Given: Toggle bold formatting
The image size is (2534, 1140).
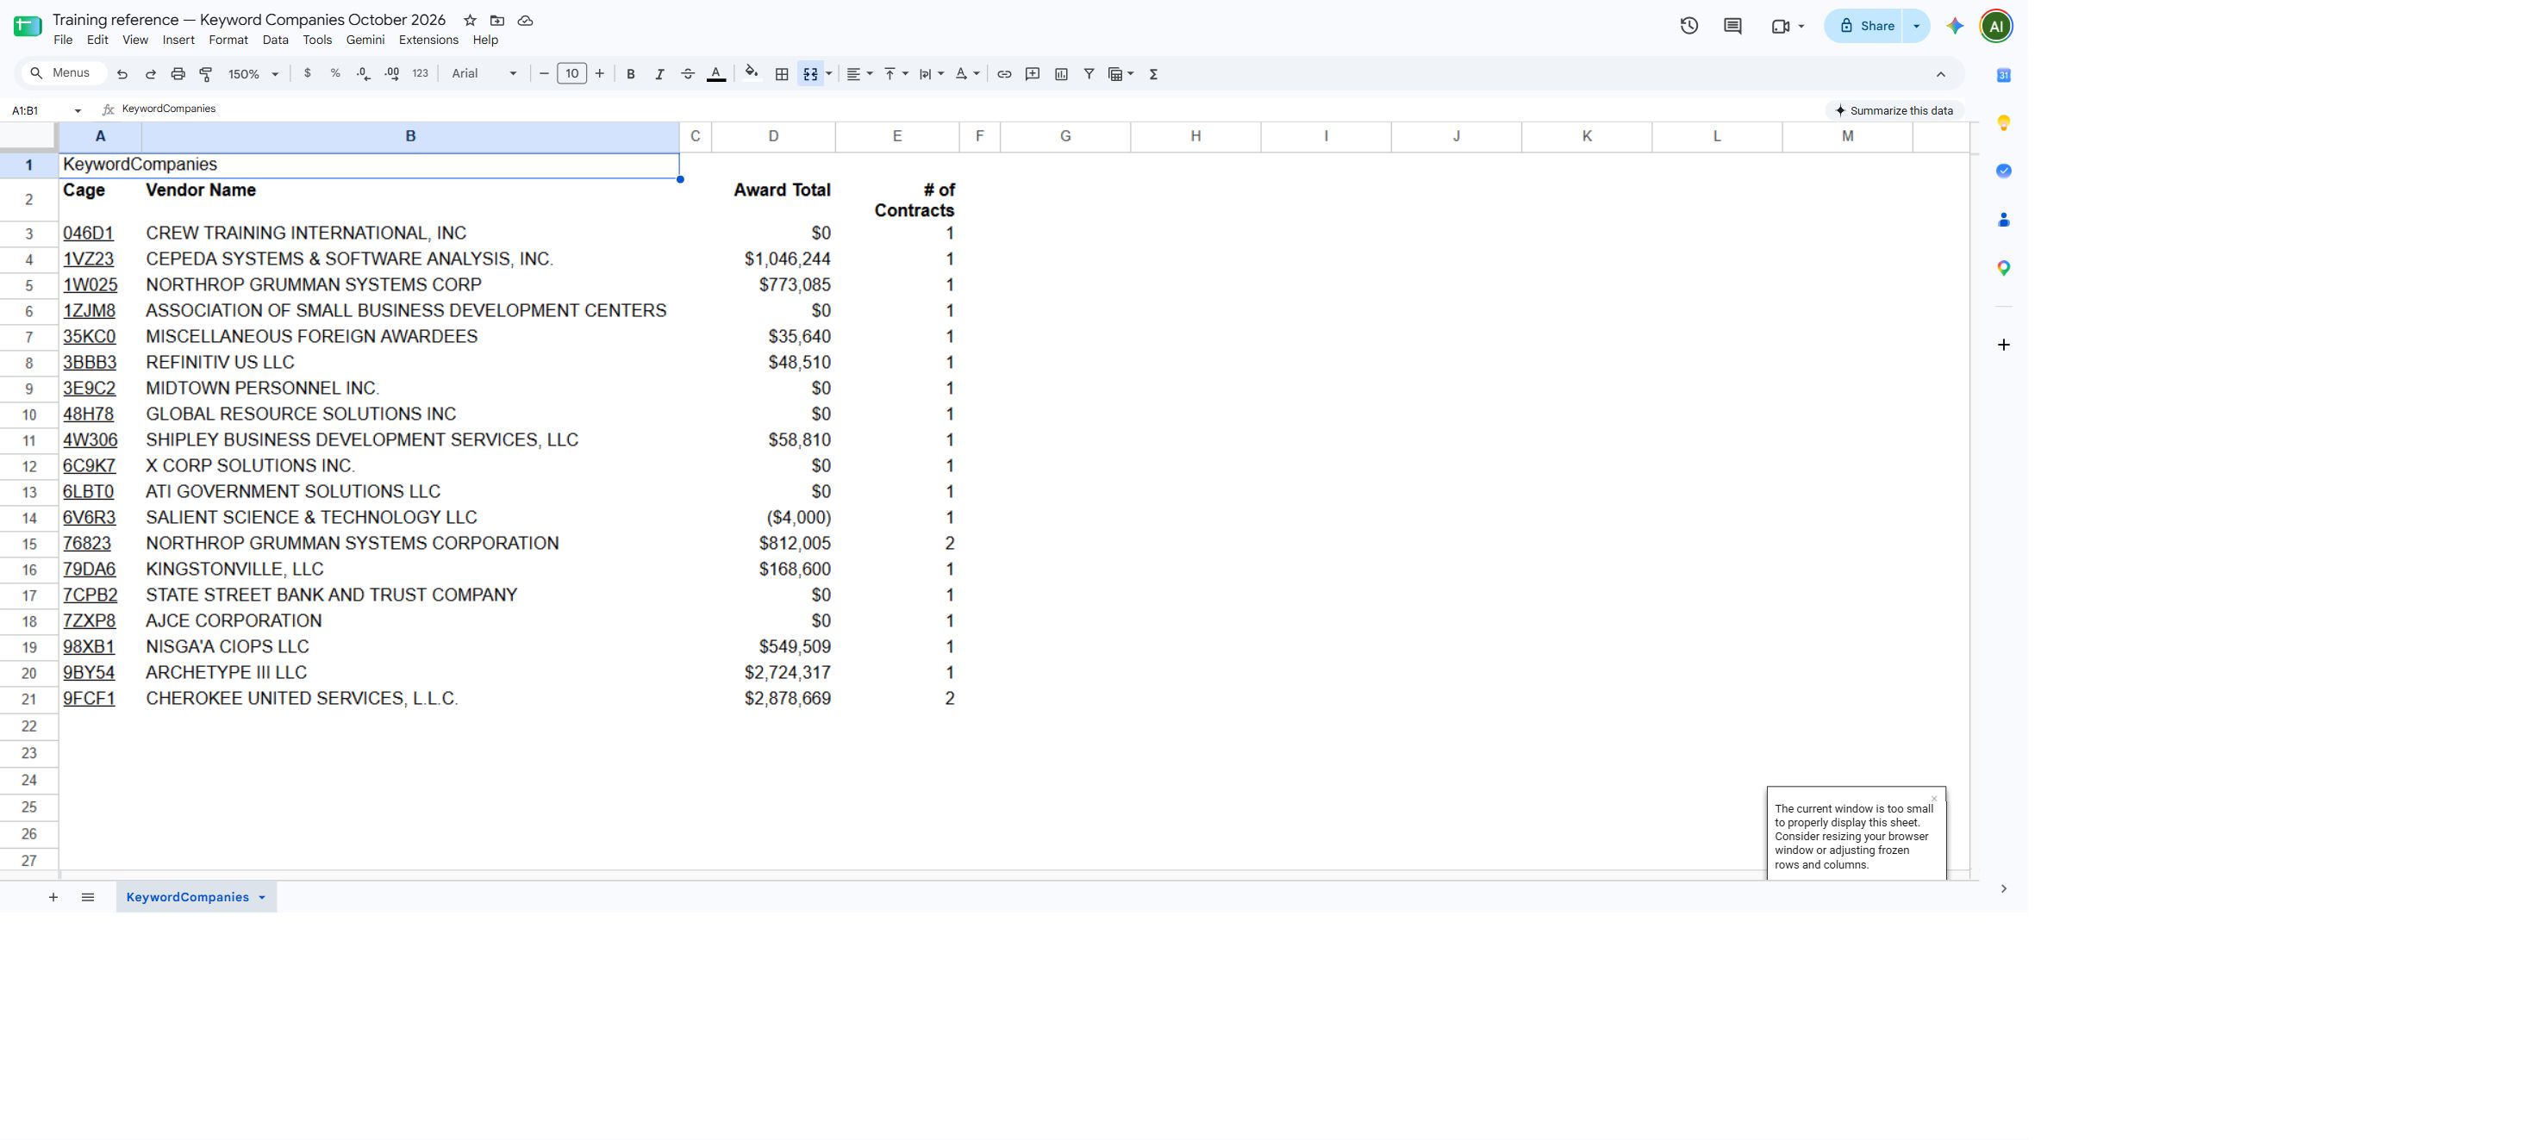Looking at the screenshot, I should 631,74.
